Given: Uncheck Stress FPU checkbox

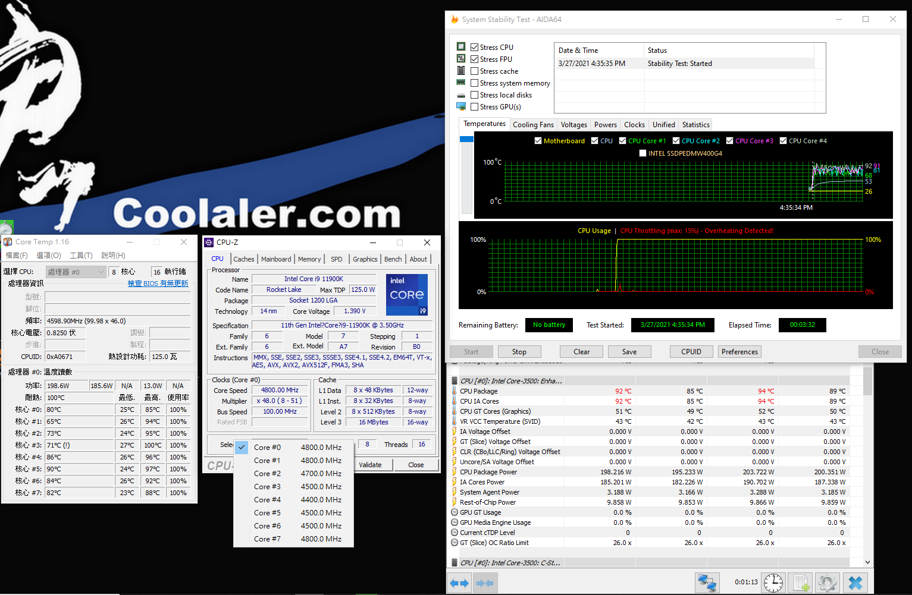Looking at the screenshot, I should click(474, 59).
